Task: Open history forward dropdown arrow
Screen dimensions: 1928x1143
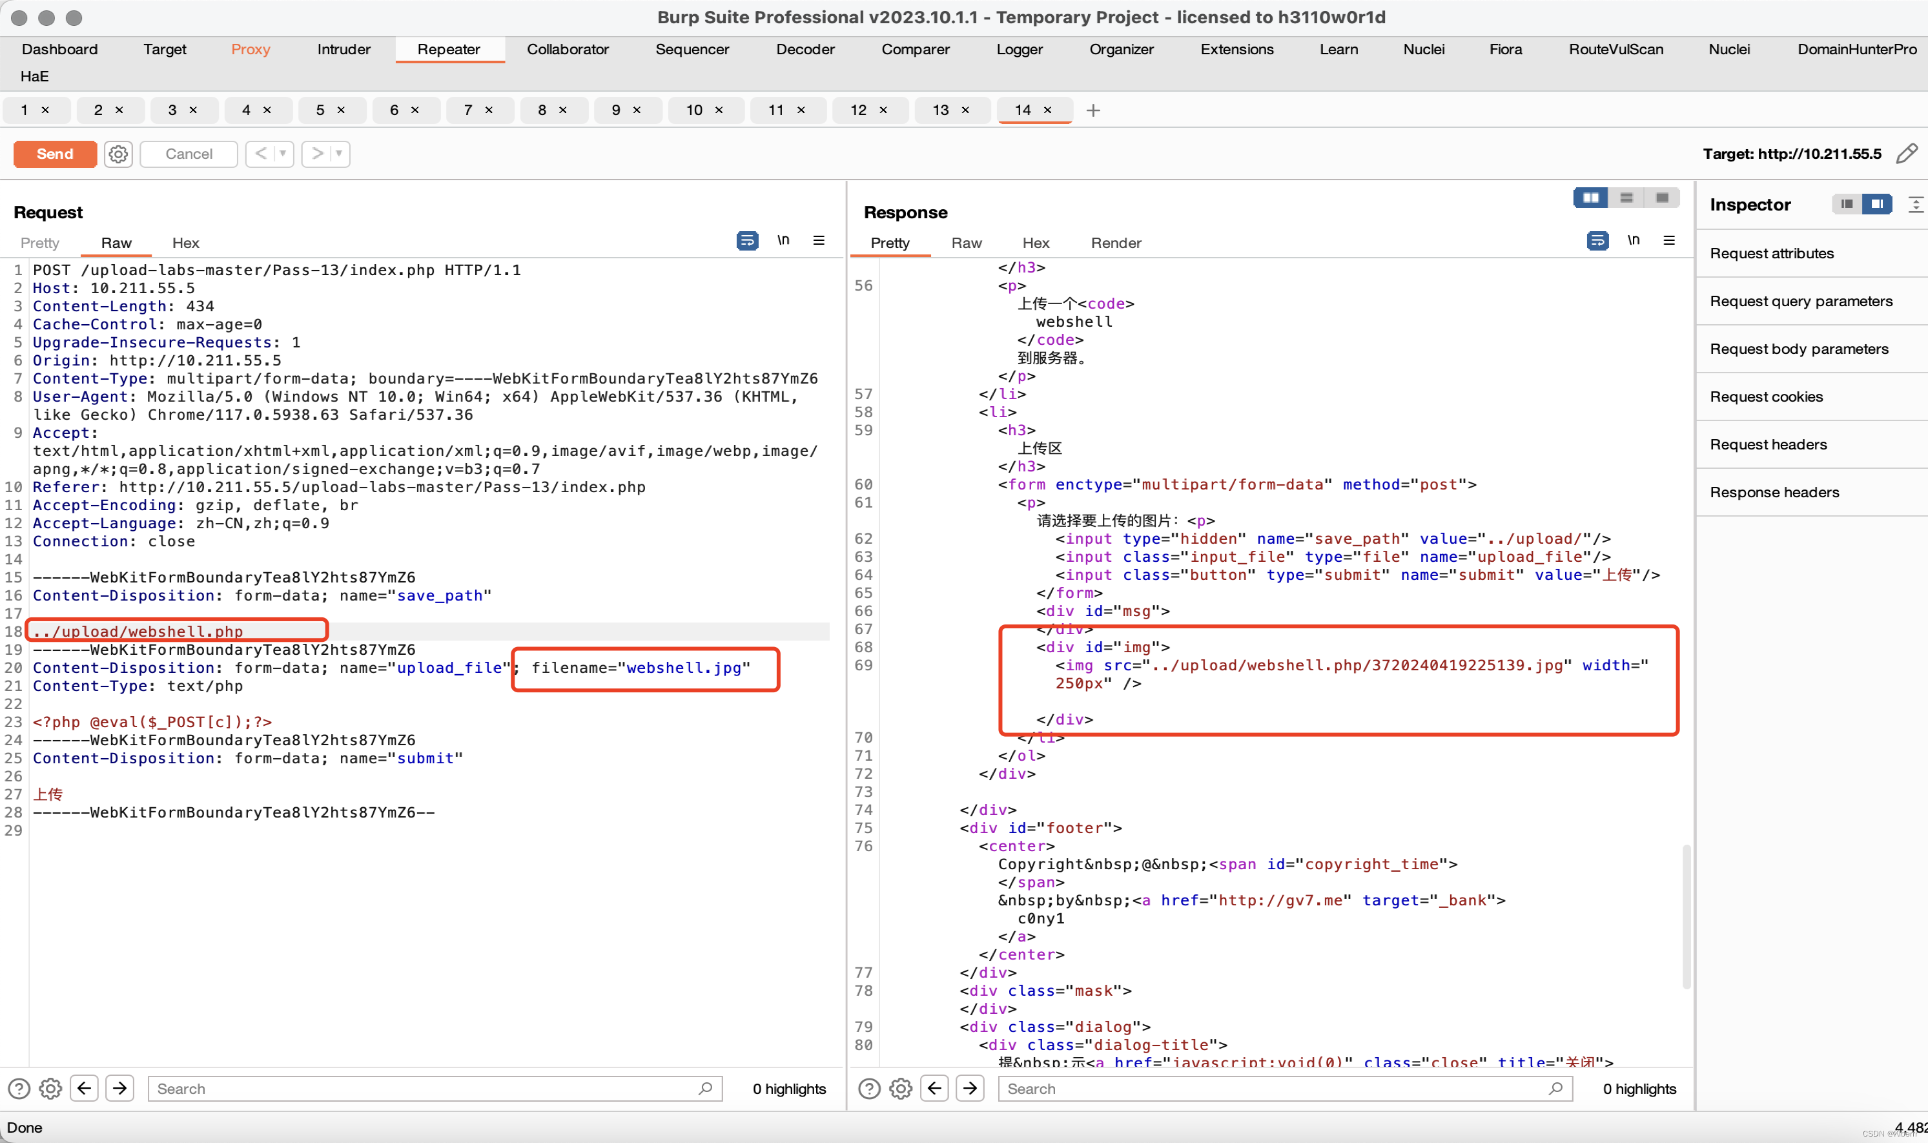Action: (x=339, y=154)
